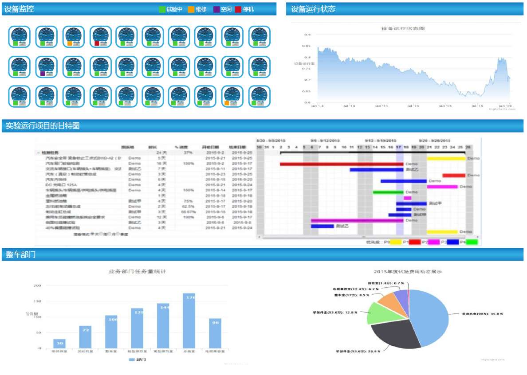This screenshot has height=375, width=527.
Task: Collapse the 检测任务 group row in Gantt
Action: tap(38, 152)
